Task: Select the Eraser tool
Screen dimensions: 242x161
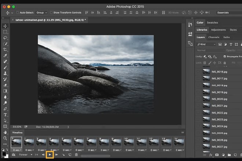Action: click(x=5, y=85)
